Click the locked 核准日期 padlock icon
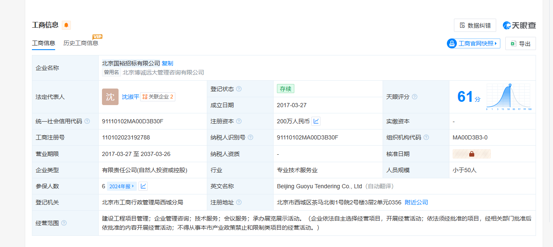The width and height of the screenshot is (553, 247). pyautogui.click(x=471, y=154)
